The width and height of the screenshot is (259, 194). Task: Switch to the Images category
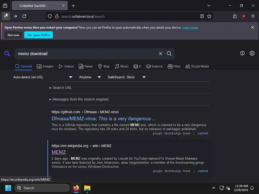pos(45,66)
